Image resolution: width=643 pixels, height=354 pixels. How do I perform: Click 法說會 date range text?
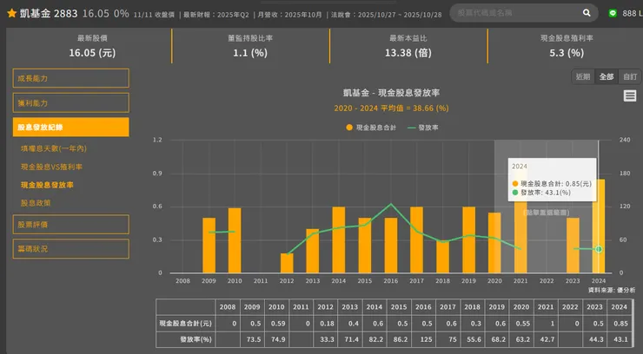pyautogui.click(x=387, y=15)
